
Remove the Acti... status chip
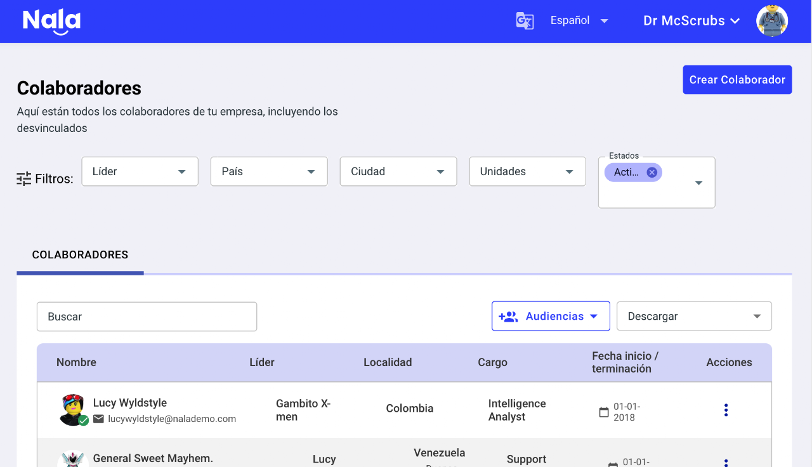(652, 173)
